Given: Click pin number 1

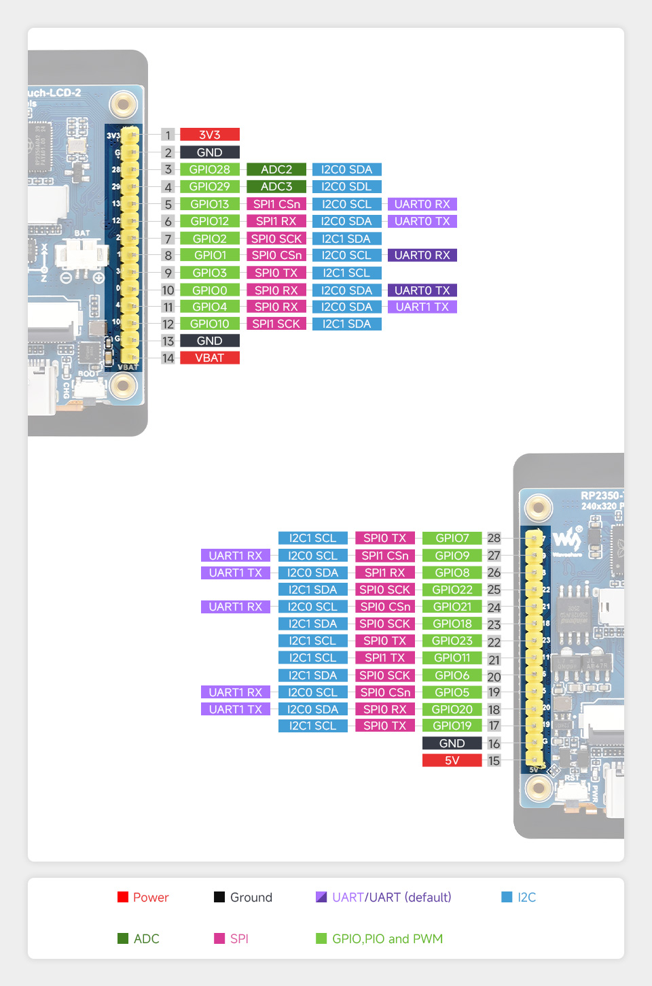Looking at the screenshot, I should click(x=168, y=135).
